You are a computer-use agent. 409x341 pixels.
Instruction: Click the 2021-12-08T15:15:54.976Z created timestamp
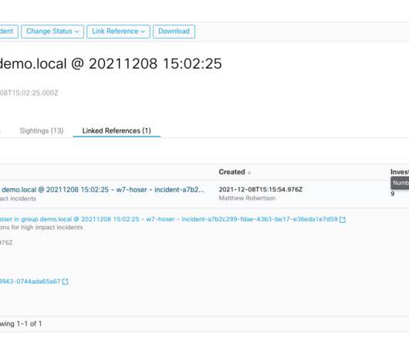(x=261, y=189)
